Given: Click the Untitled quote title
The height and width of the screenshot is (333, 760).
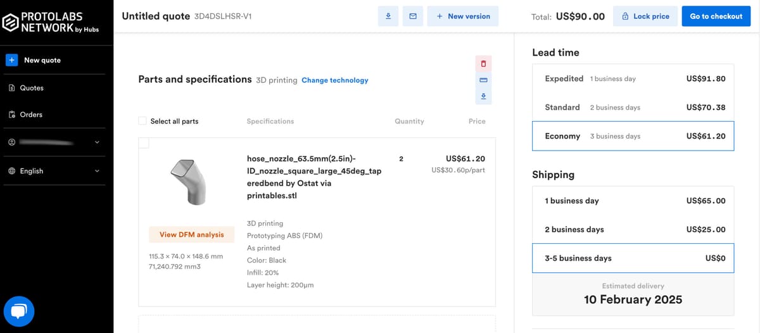Looking at the screenshot, I should click(156, 16).
